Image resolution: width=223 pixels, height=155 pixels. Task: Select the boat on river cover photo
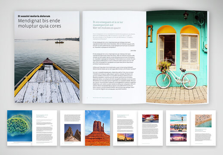47,57
